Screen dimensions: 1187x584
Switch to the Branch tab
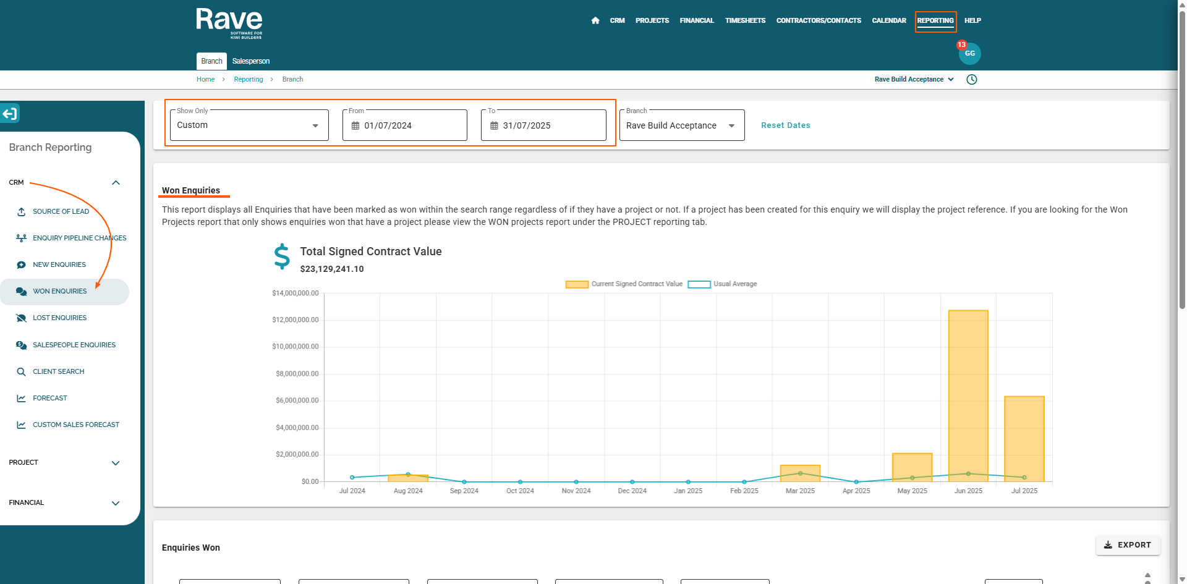coord(211,61)
